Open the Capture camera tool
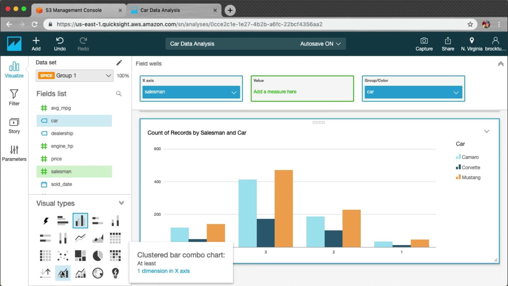This screenshot has width=508, height=286. pyautogui.click(x=424, y=44)
